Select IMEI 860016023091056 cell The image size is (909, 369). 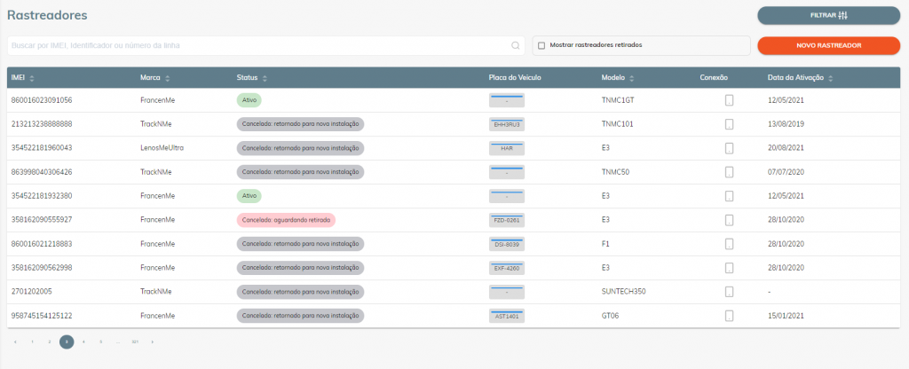tap(42, 100)
